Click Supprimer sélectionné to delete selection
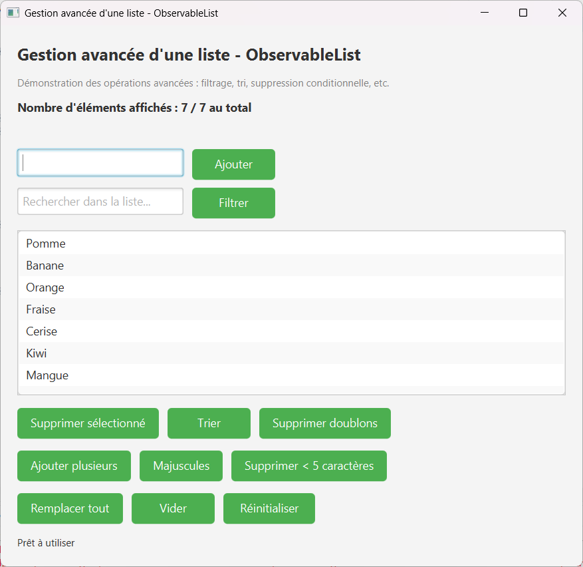 coord(87,423)
